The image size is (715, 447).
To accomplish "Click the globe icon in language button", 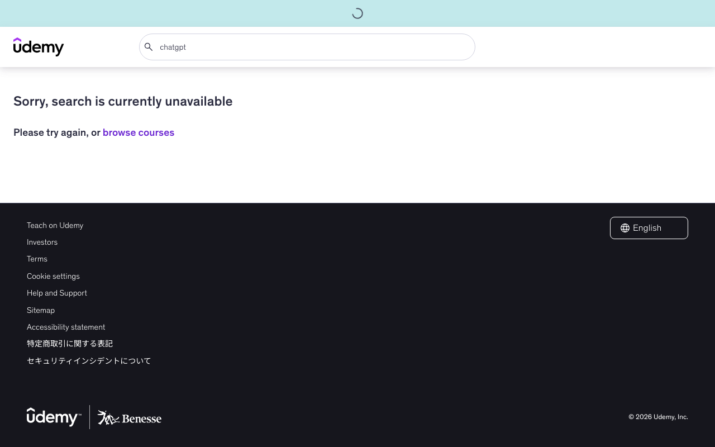I will click(x=625, y=228).
